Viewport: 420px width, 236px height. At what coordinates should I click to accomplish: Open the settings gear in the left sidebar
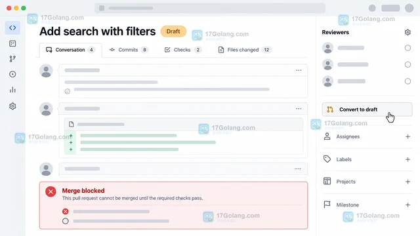pos(12,106)
